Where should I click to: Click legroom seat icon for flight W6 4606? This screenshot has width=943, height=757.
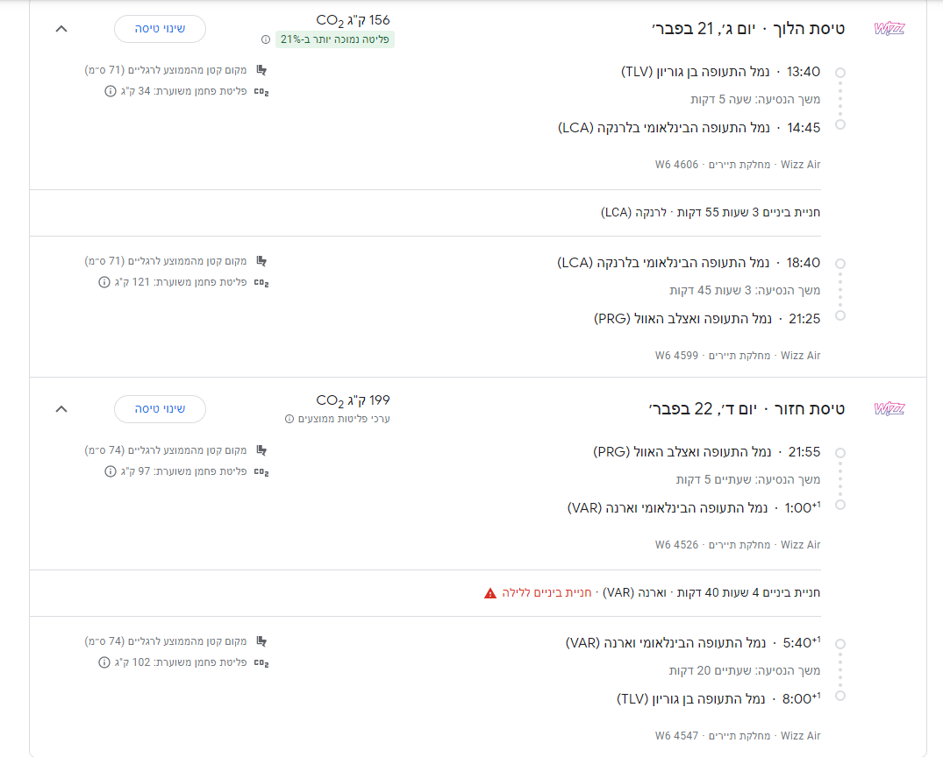[x=261, y=70]
